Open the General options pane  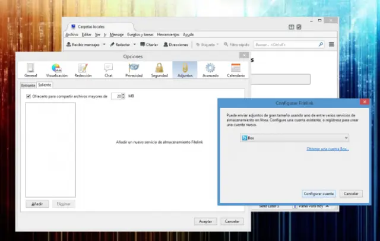pyautogui.click(x=31, y=70)
